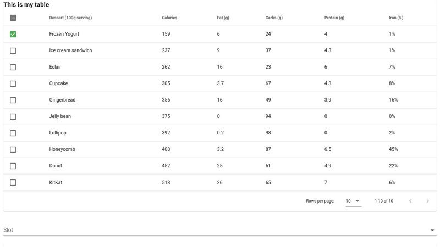
Task: Expand the Slot select field
Action: pyautogui.click(x=219, y=230)
